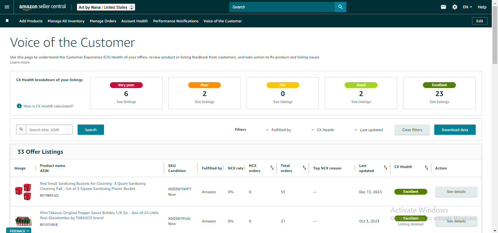Open How is CX Health calculated link
The image size is (498, 233).
point(48,106)
